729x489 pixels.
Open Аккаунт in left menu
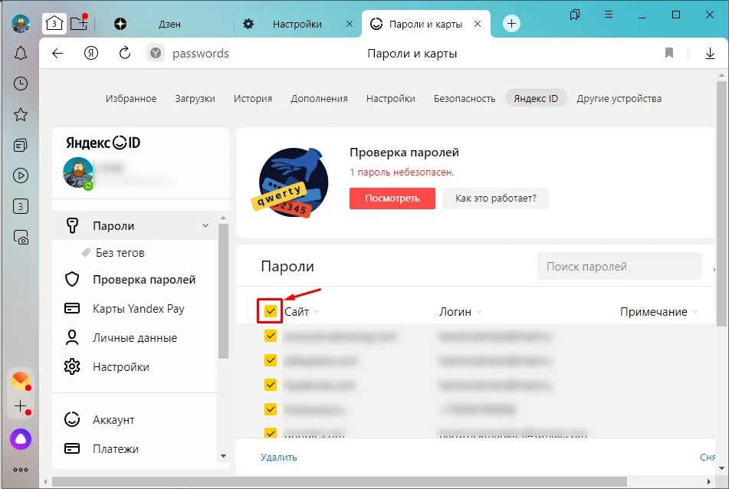(x=113, y=420)
